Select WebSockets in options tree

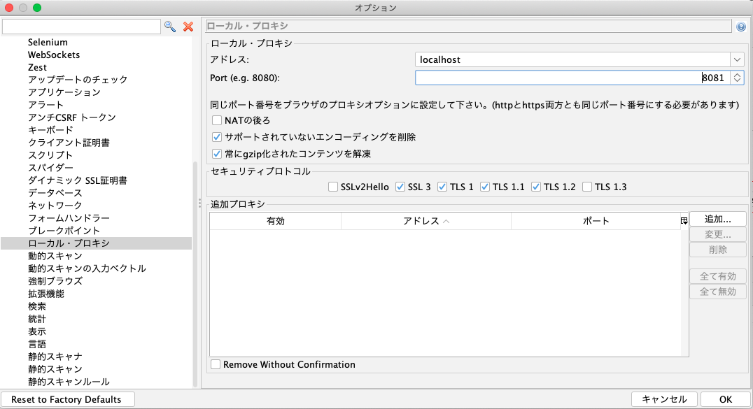point(54,55)
